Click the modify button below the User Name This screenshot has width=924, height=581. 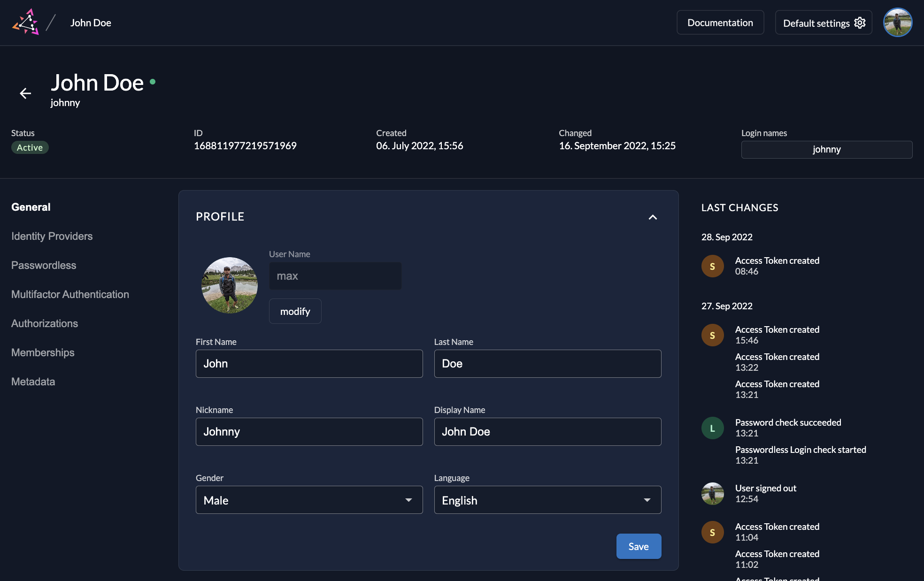(295, 311)
